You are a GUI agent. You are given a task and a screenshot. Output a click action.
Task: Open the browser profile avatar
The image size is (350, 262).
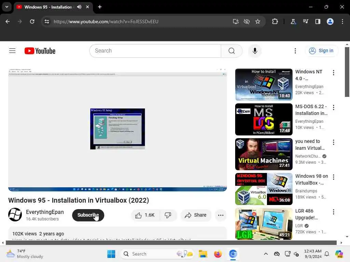tap(330, 21)
